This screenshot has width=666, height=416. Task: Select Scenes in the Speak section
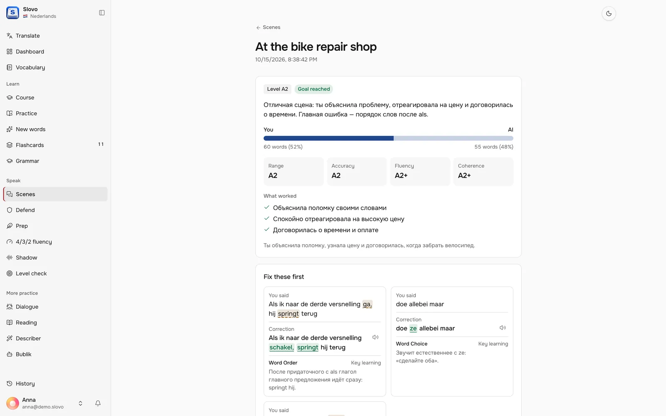coord(55,194)
